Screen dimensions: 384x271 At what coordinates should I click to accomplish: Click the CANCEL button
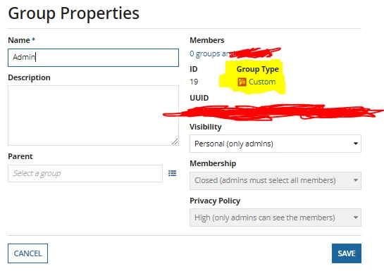click(27, 253)
